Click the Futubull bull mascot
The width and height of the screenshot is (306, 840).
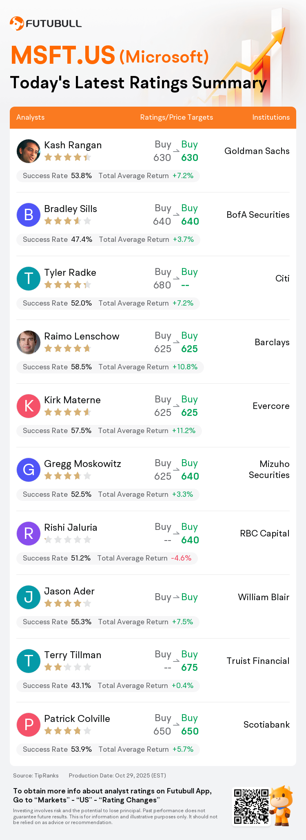pyautogui.click(x=282, y=806)
